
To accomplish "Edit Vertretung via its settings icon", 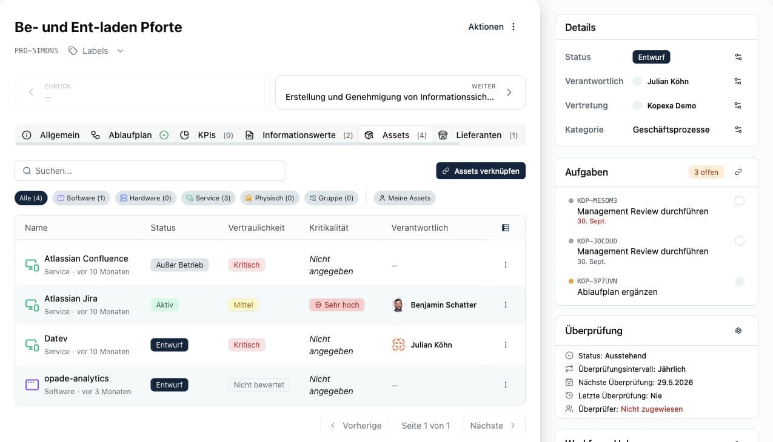I will [738, 105].
